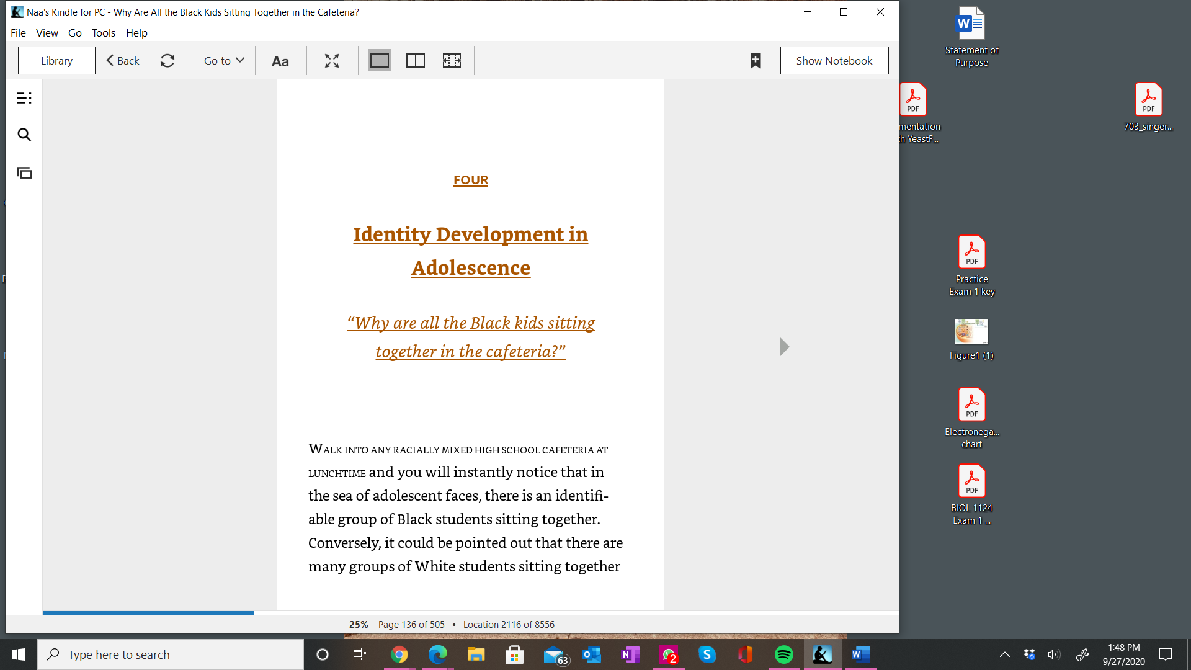
Task: Go Back to previous location
Action: (123, 60)
